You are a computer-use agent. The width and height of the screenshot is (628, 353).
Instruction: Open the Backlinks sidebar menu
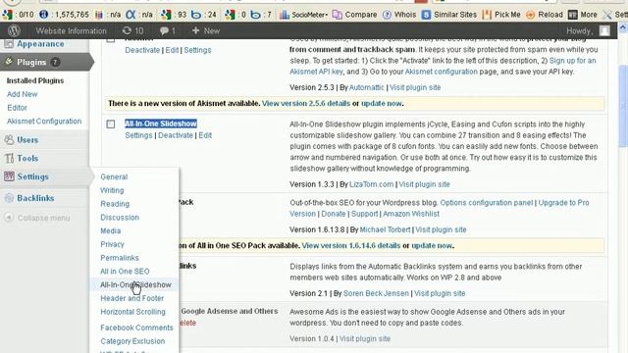coord(35,198)
